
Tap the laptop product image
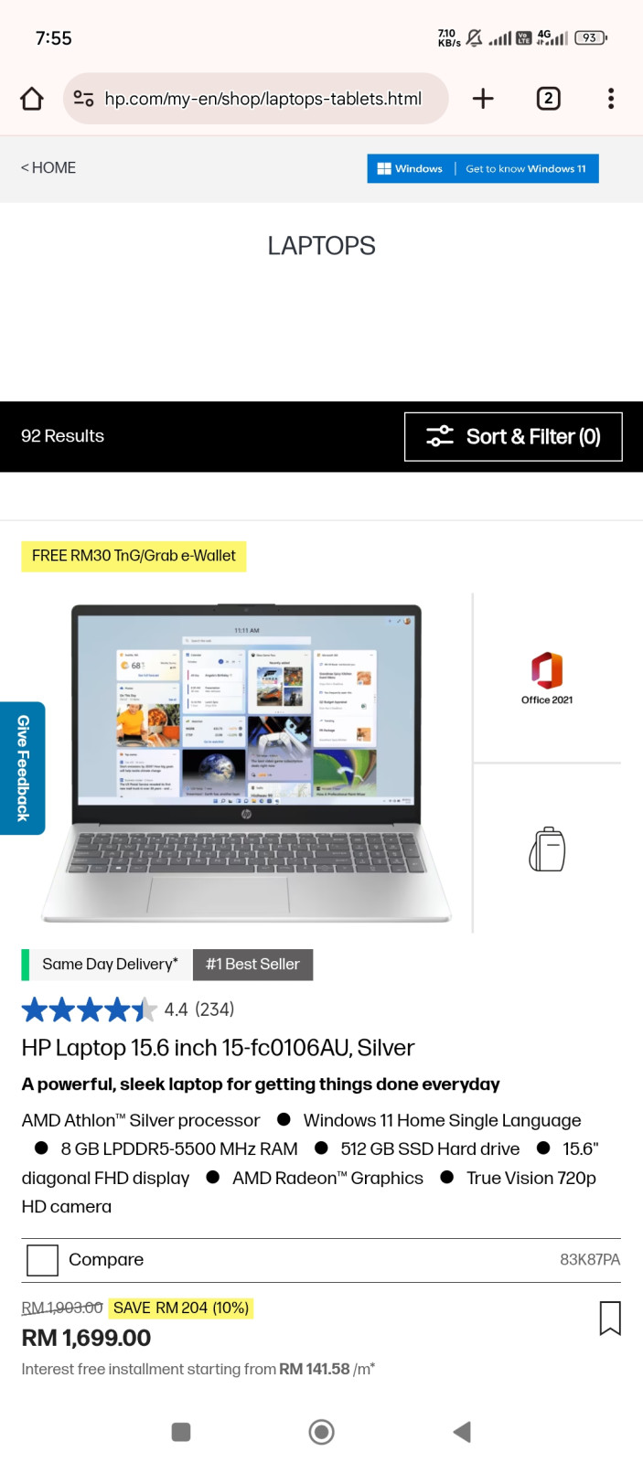(247, 763)
